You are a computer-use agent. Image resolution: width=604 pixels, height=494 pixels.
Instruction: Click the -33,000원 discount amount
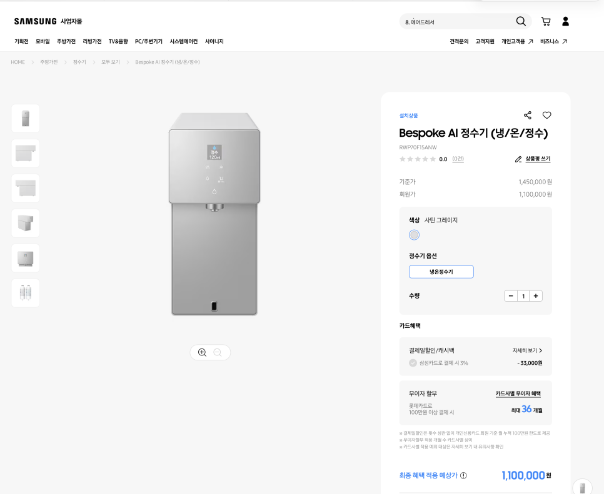click(530, 363)
